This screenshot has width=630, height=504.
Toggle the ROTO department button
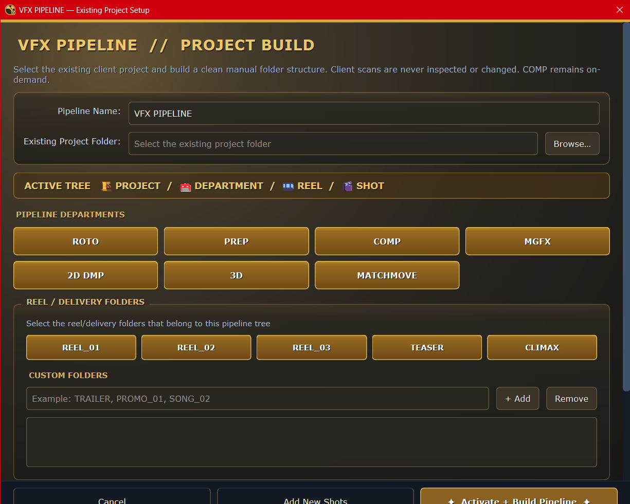(85, 241)
